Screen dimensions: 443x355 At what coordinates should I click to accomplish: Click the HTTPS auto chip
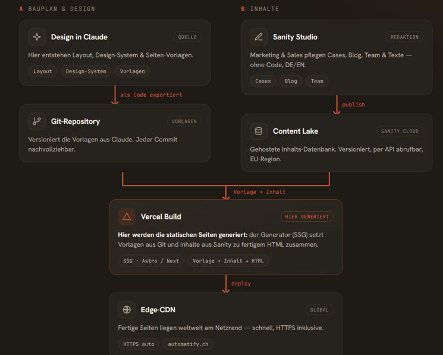pos(139,344)
